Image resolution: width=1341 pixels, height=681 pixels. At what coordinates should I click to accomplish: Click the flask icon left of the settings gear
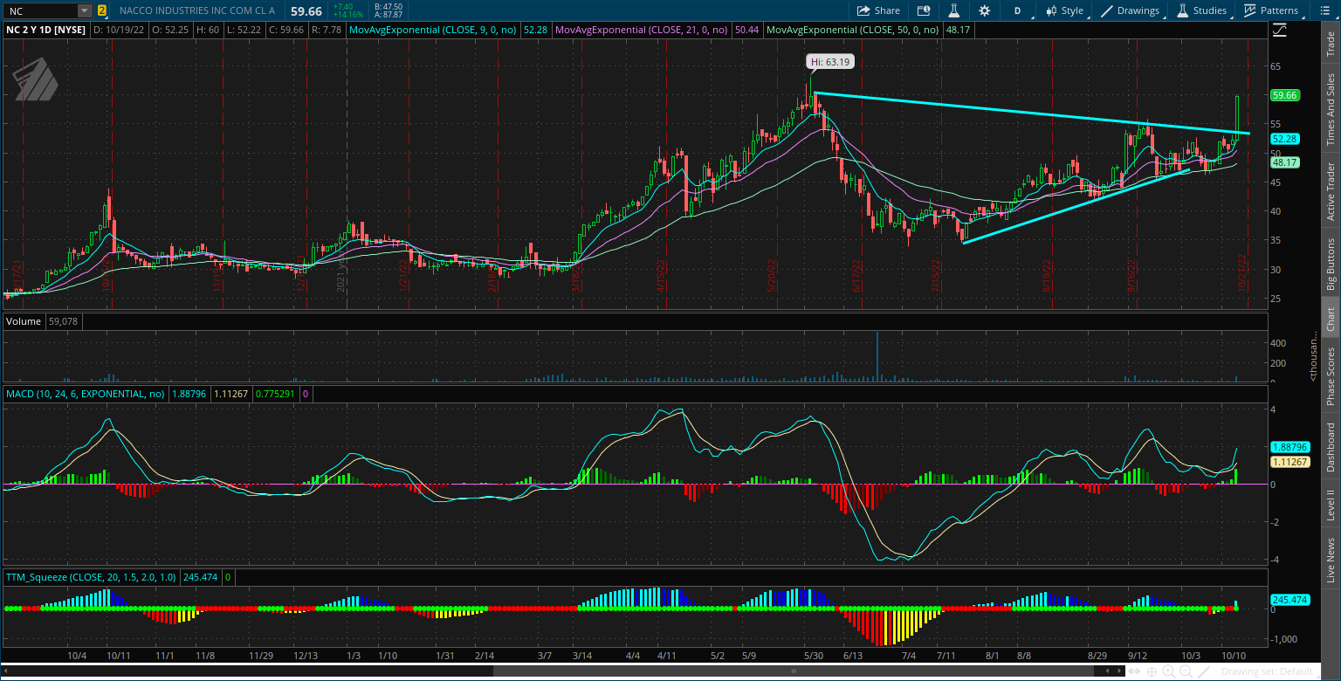pyautogui.click(x=953, y=10)
